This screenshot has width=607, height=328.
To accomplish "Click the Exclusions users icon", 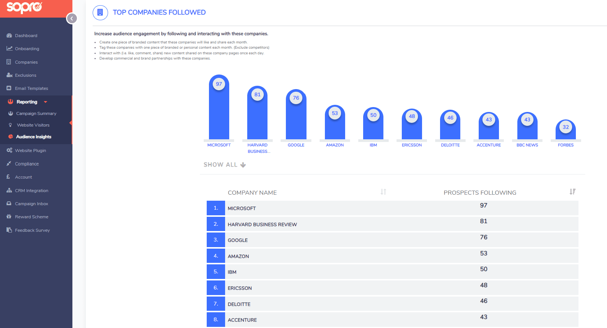I will click(x=9, y=75).
